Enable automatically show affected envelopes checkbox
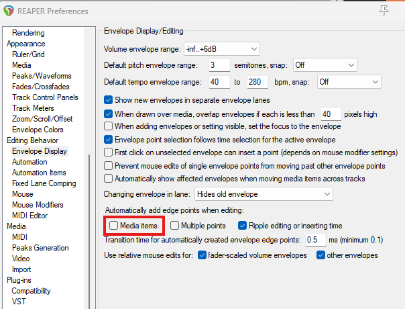The height and width of the screenshot is (309, 405). (108, 179)
